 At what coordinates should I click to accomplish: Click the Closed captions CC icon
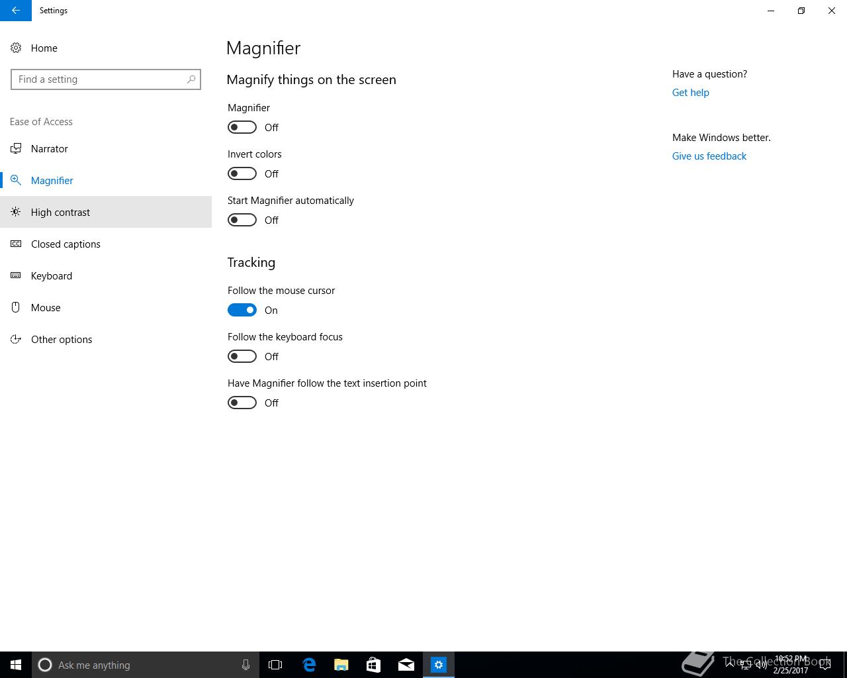tap(16, 244)
